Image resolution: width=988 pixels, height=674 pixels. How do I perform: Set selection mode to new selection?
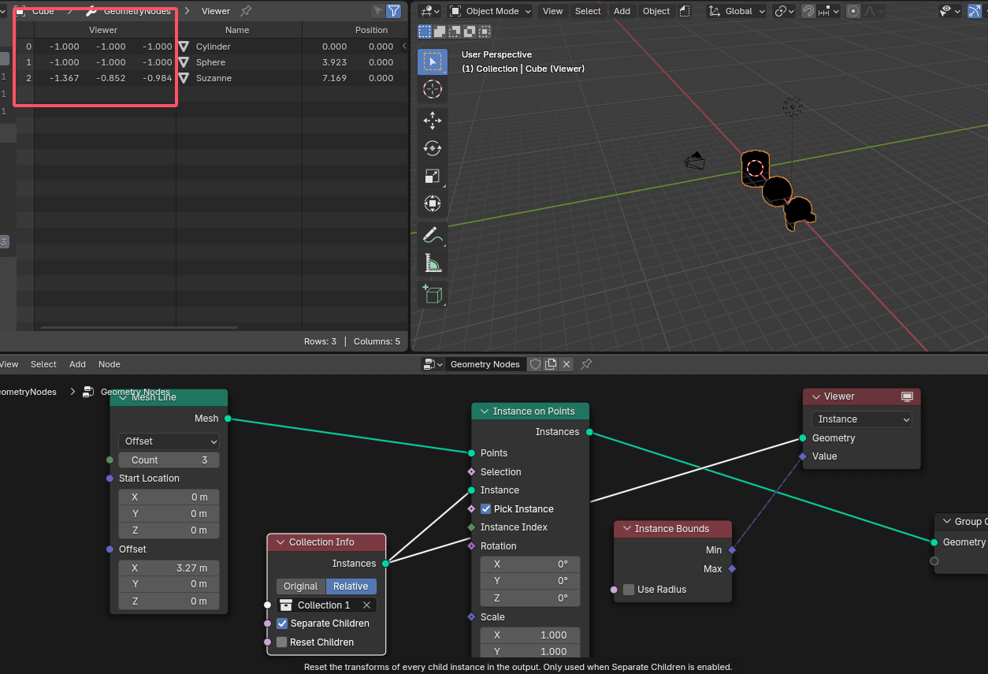click(x=425, y=32)
